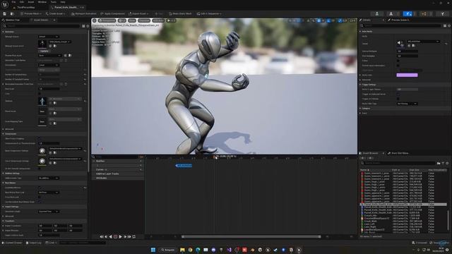Open the Sound asset dropdown in Details
Screen dimensions: 452x254
point(423,42)
